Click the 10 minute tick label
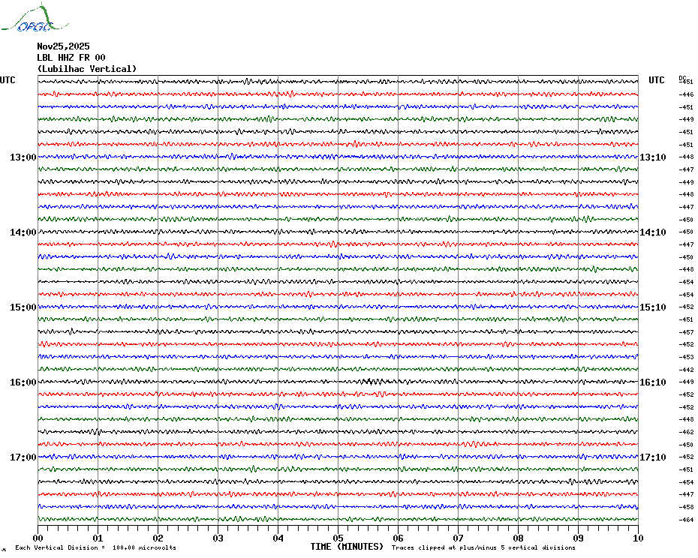698x558 pixels. pyautogui.click(x=639, y=538)
